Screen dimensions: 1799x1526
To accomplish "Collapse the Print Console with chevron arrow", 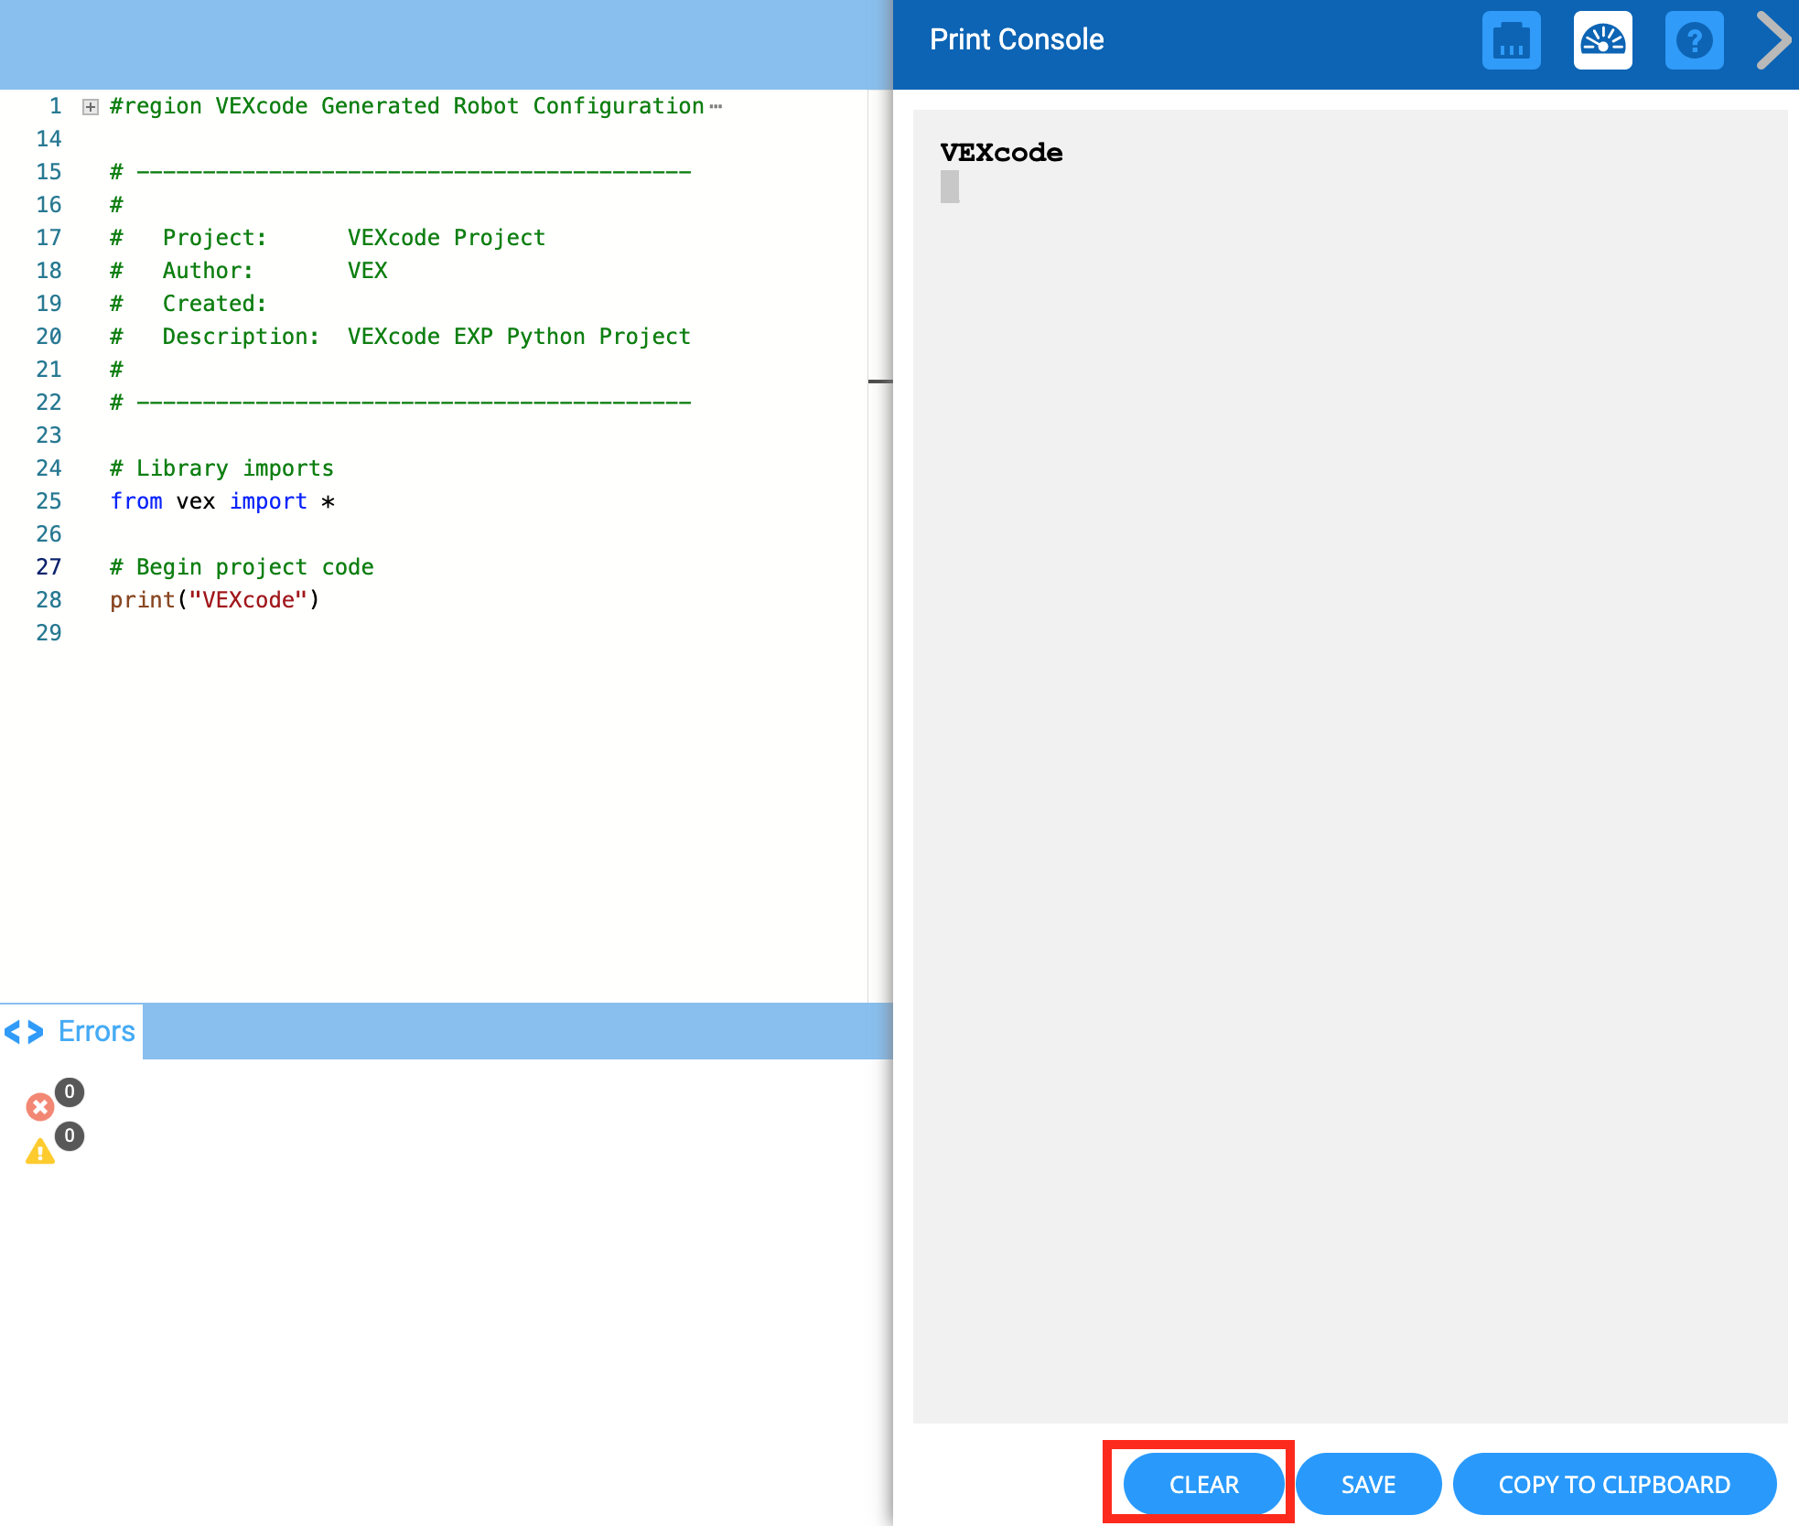I will (1773, 41).
